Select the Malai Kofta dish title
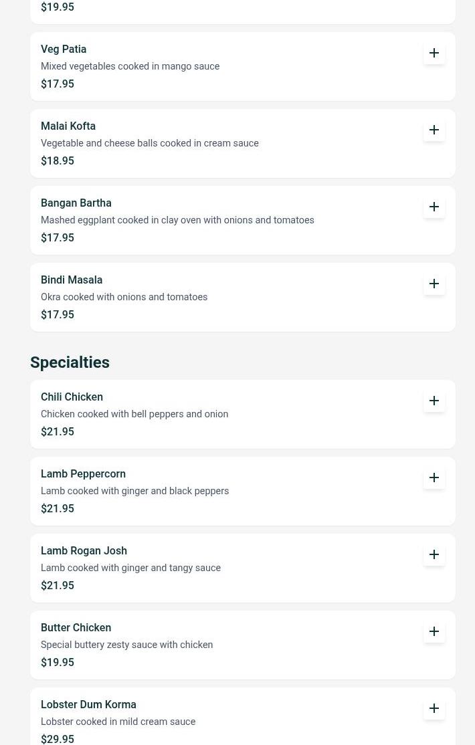 (x=68, y=126)
